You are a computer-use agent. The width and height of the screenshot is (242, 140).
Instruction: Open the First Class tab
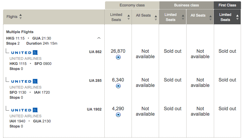coord(227,5)
